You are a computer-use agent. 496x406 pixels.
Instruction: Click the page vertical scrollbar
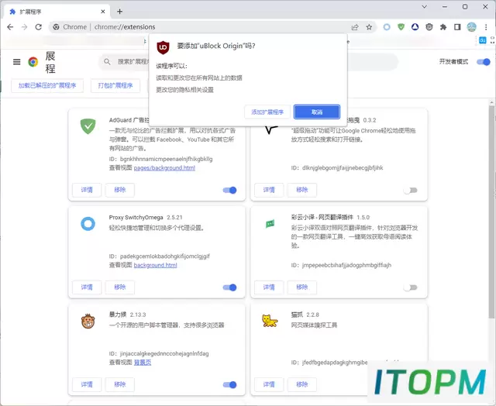tap(491, 212)
